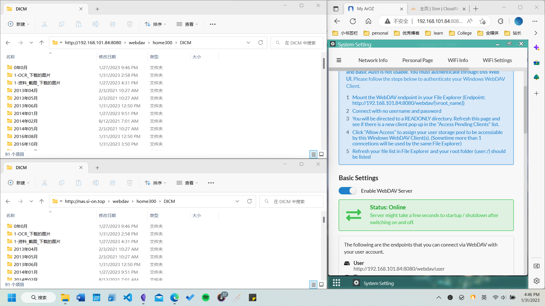Click the delete icon in top Explorer toolbar

click(130, 24)
